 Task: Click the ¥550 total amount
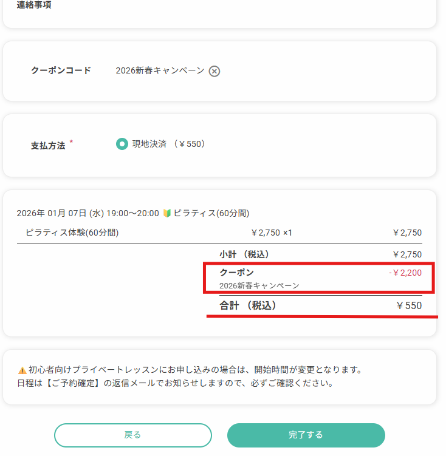[408, 305]
